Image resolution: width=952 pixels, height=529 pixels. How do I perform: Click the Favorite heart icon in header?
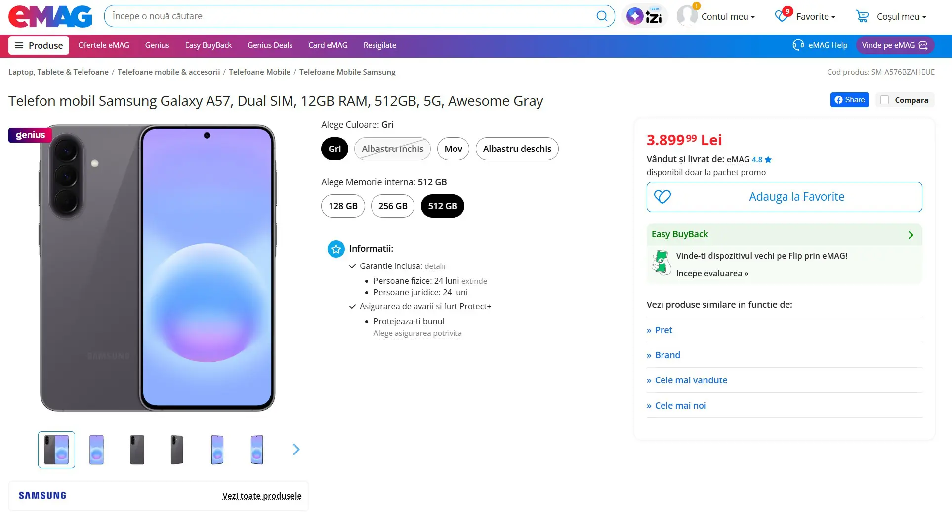coord(782,16)
